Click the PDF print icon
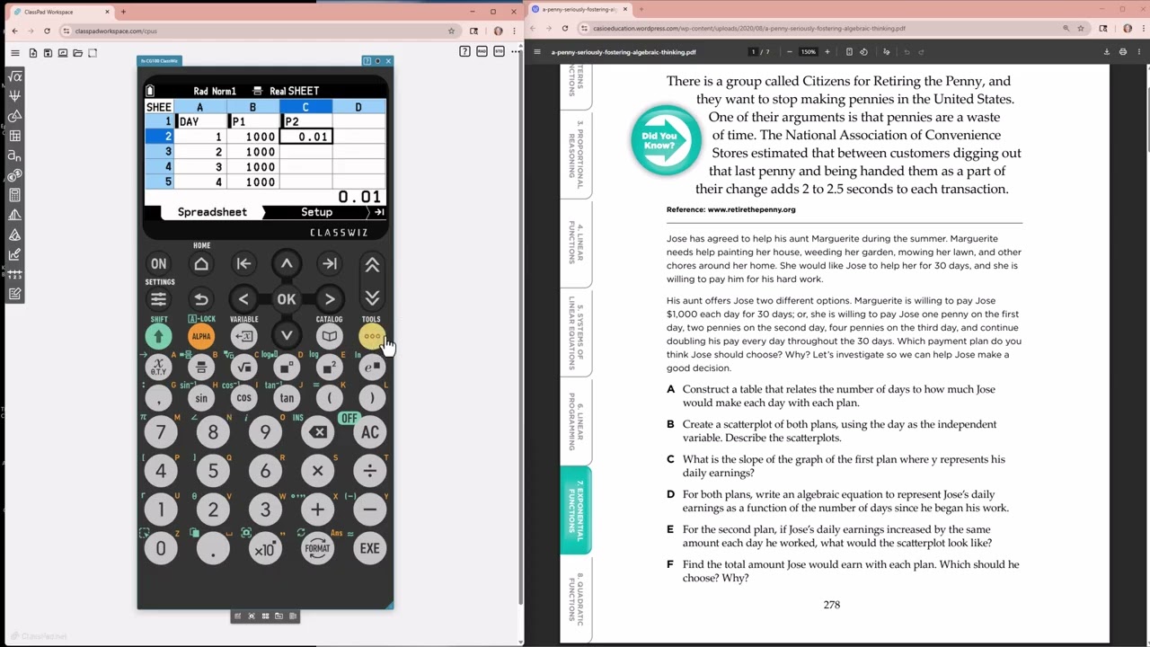The width and height of the screenshot is (1150, 647). [1123, 52]
